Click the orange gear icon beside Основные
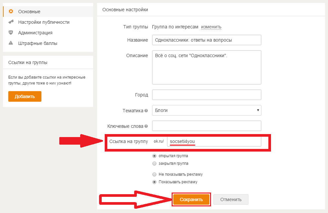328x213 pixels. 11,11
